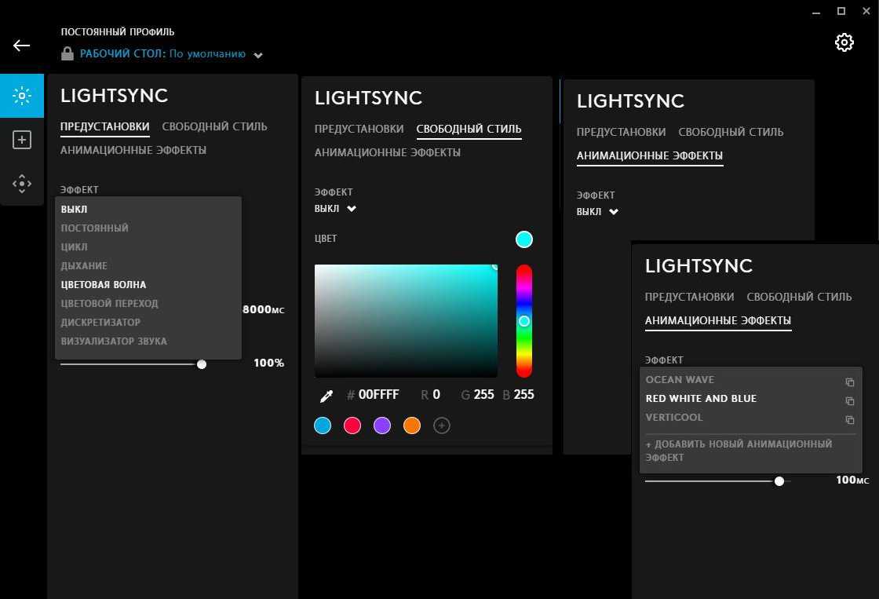Open effect dropdown in Free Style panel
The width and height of the screenshot is (879, 599).
tap(335, 209)
